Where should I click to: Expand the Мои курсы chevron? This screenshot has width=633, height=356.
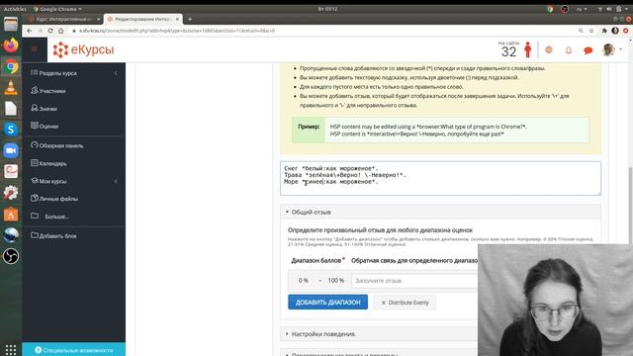[116, 181]
